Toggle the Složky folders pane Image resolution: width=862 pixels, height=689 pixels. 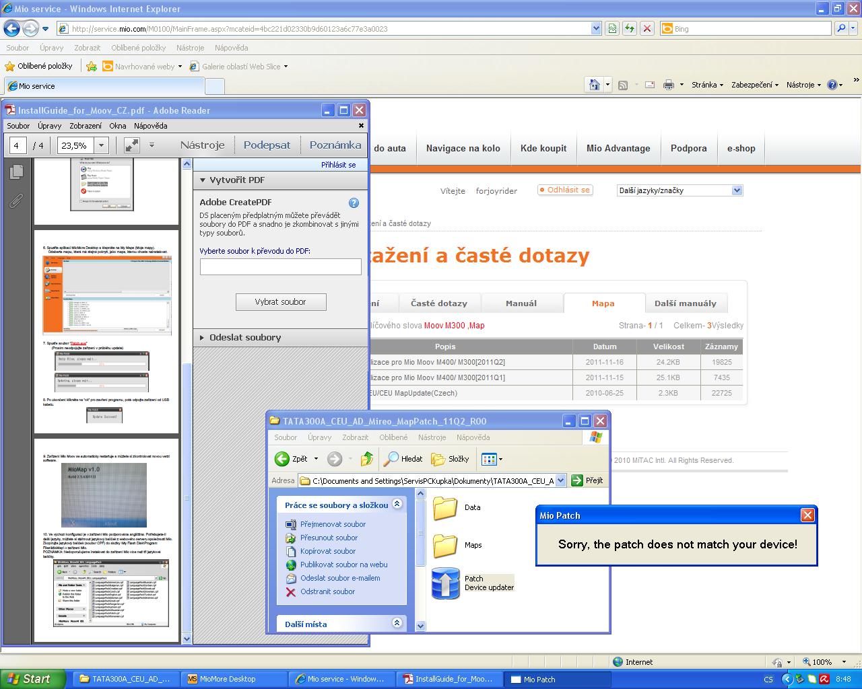click(450, 459)
